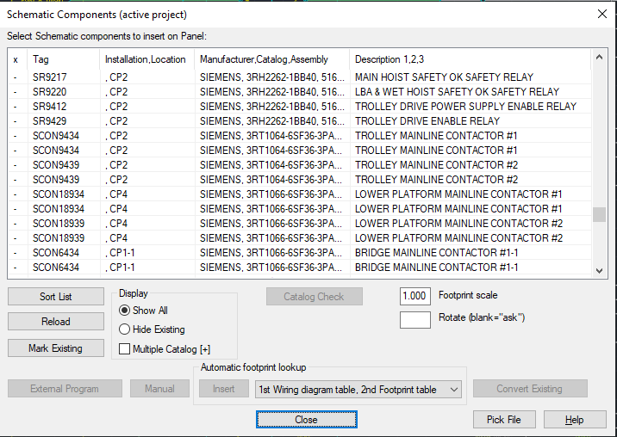Edit the Footprint scale input field

[x=414, y=296]
